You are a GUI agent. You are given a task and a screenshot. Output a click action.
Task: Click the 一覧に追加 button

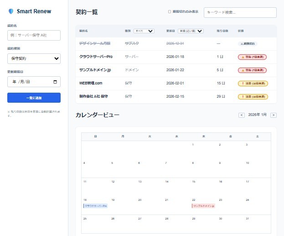pyautogui.click(x=34, y=98)
